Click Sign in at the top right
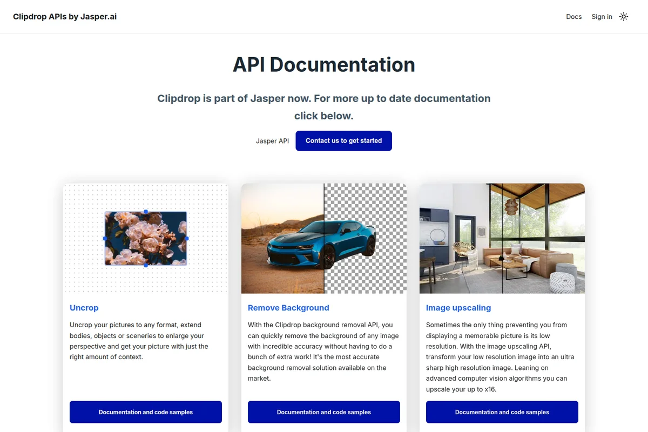 click(602, 17)
